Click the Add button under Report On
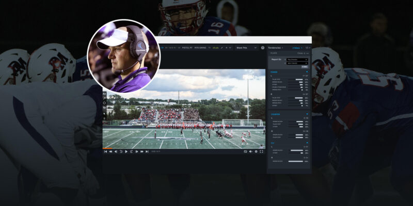Screen dimensions: 413x206 coord(305,67)
